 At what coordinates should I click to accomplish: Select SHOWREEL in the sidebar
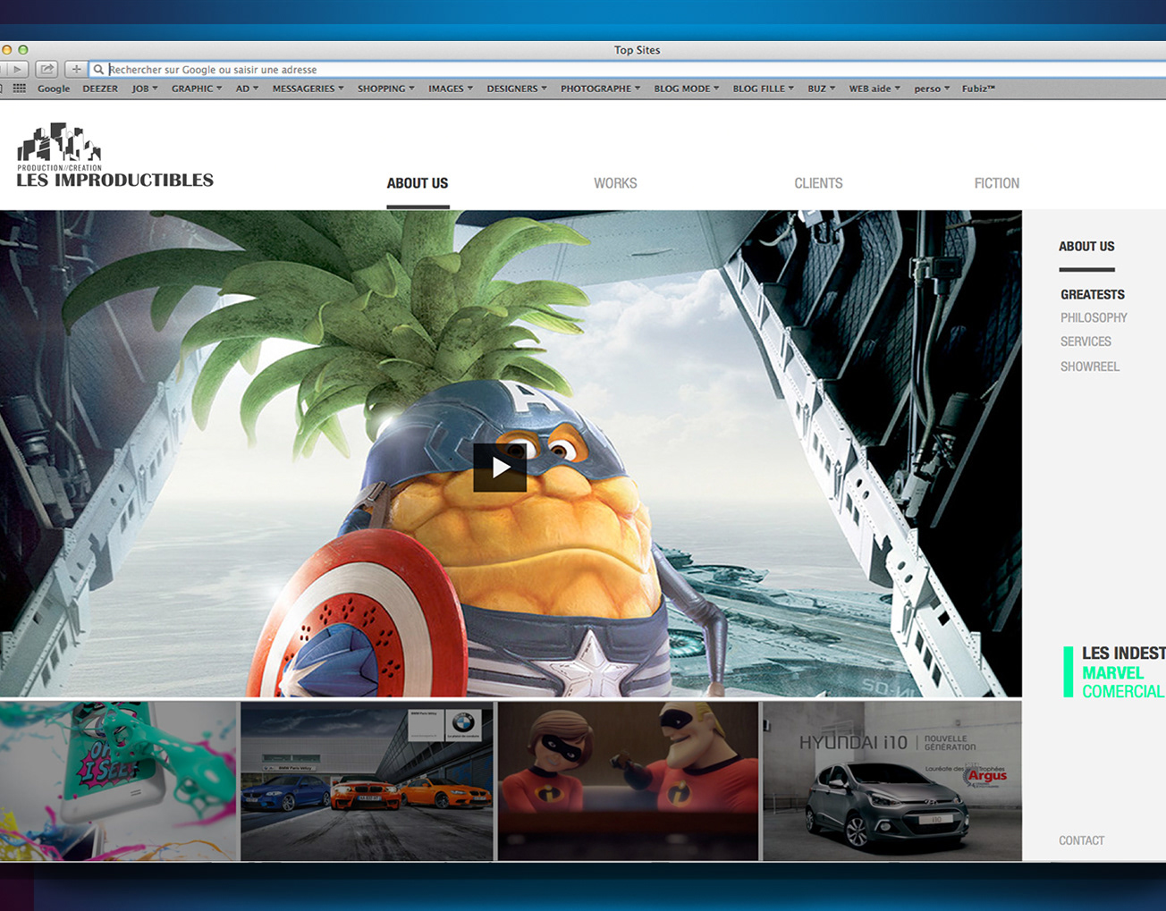coord(1090,367)
